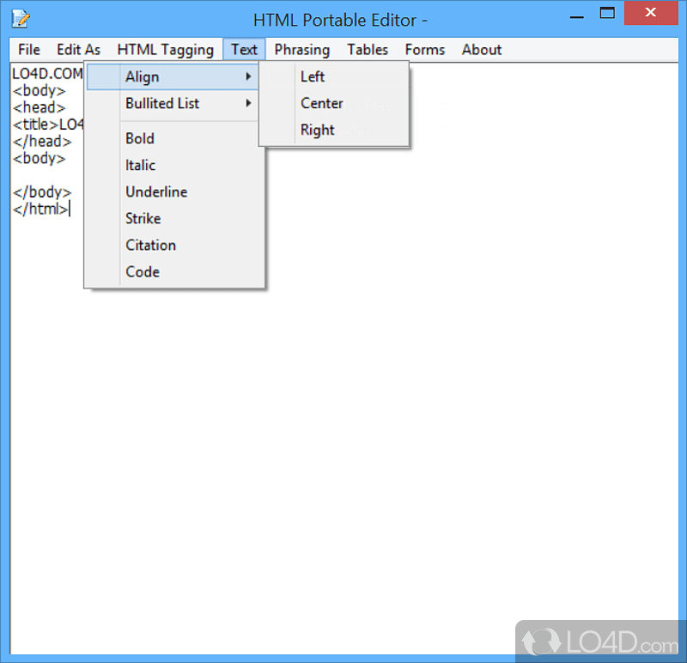Click the closing </body> tag line
This screenshot has height=663, width=687.
click(41, 192)
